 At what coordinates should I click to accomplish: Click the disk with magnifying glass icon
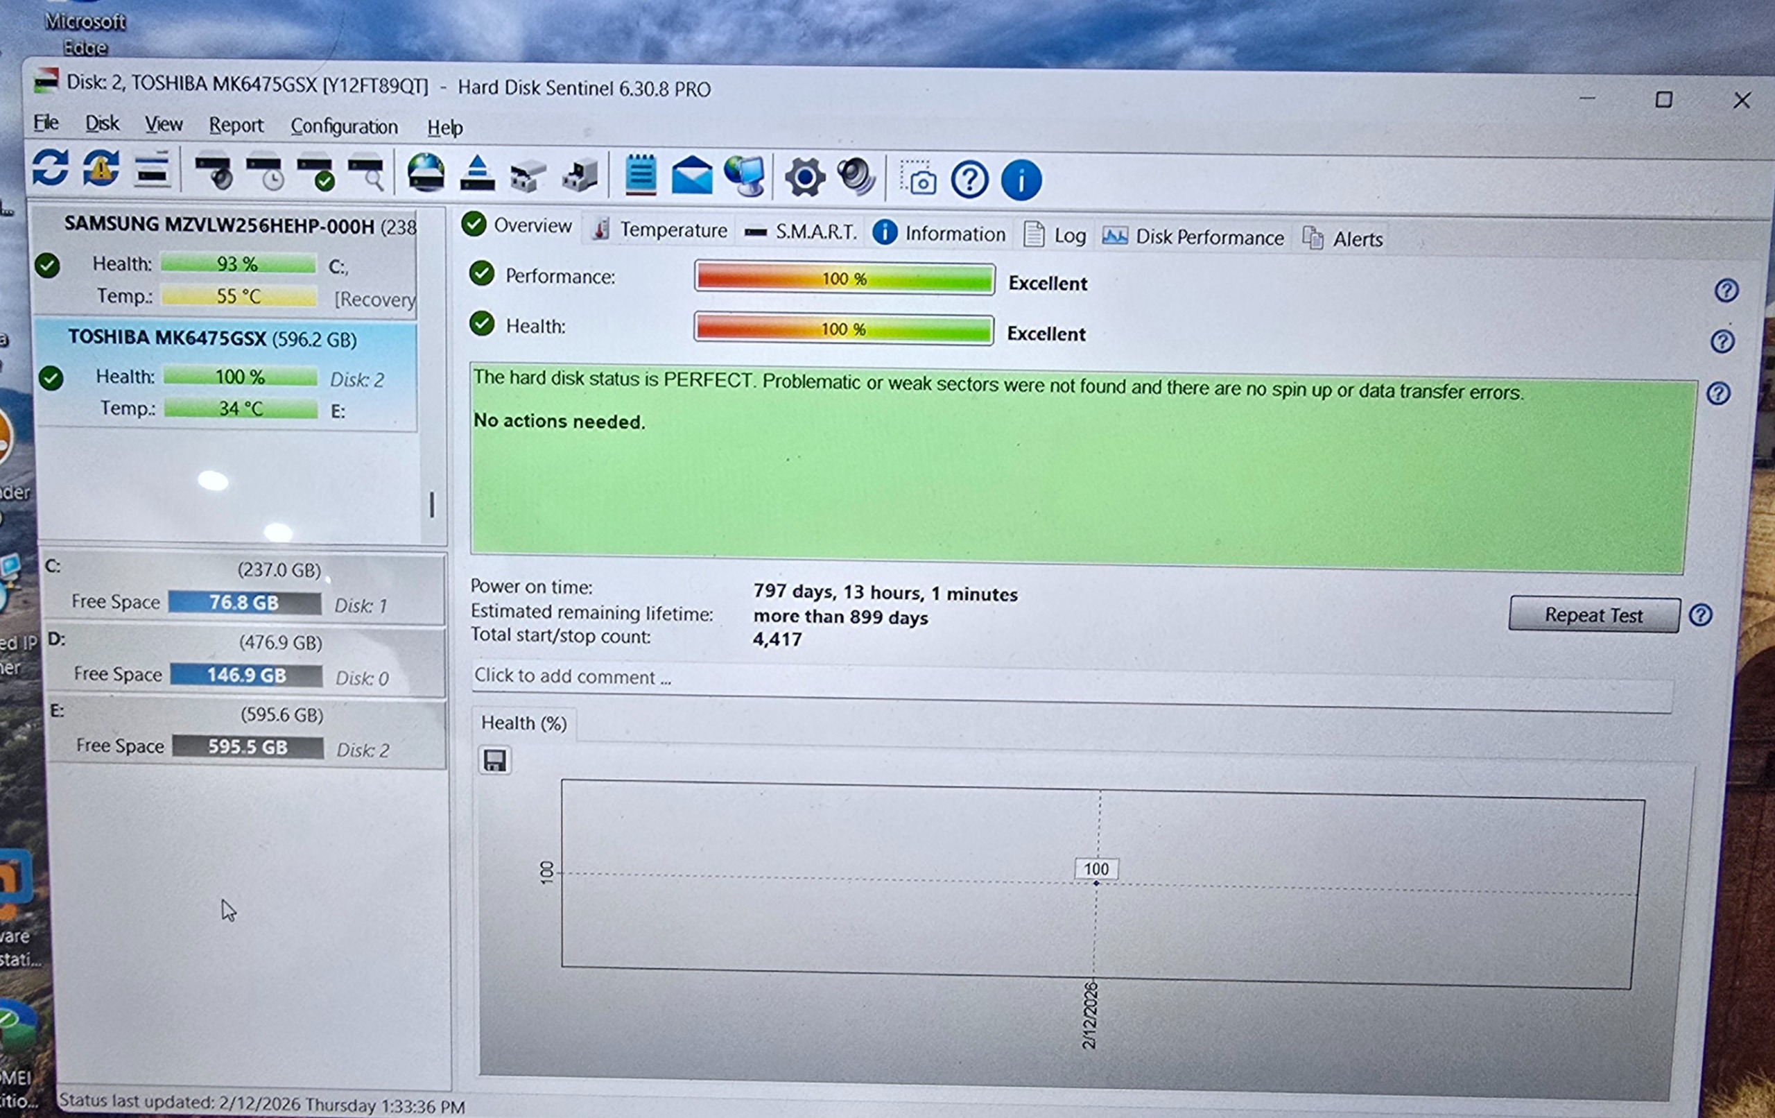click(x=366, y=174)
